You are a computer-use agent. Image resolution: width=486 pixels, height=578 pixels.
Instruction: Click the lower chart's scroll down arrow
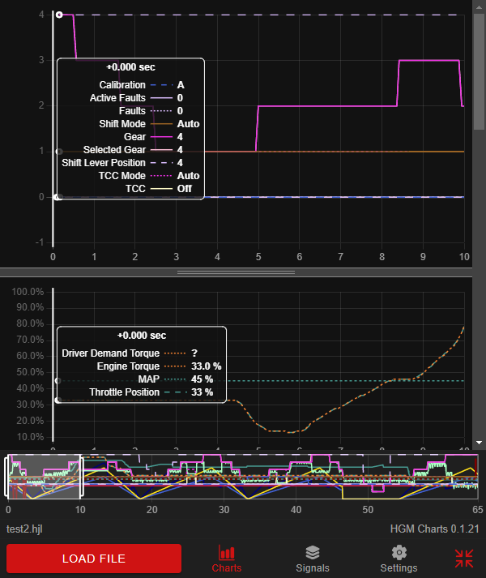[479, 442]
